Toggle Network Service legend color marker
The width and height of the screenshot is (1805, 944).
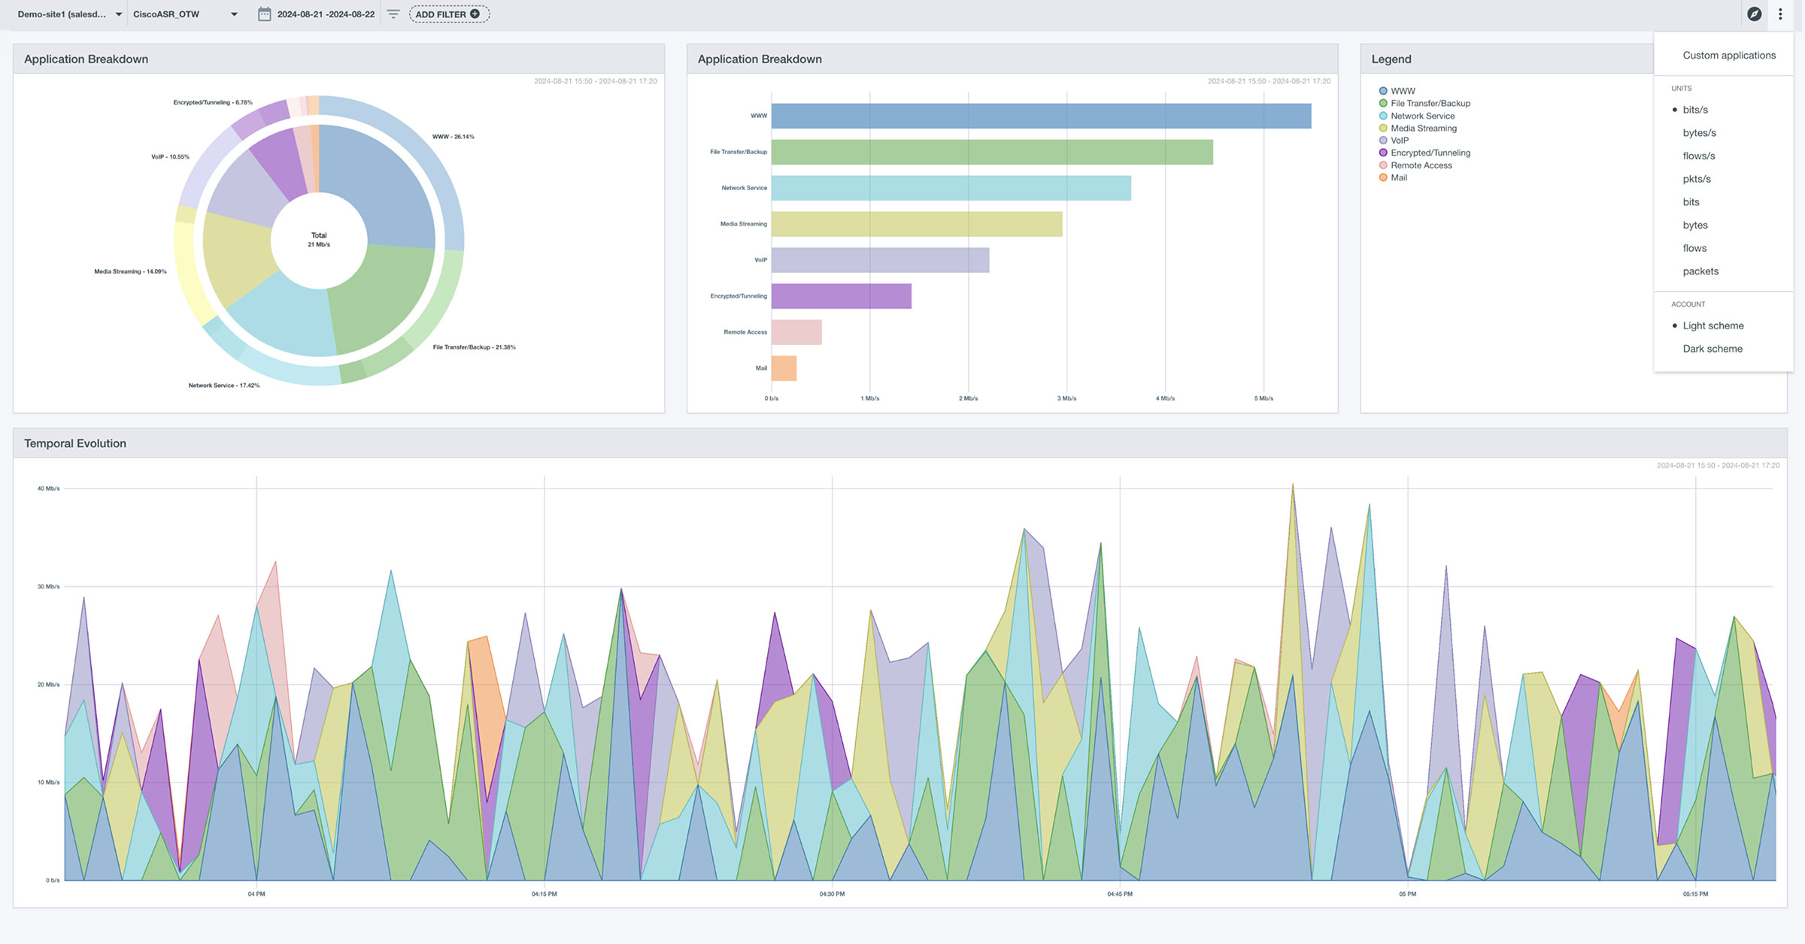[1382, 116]
